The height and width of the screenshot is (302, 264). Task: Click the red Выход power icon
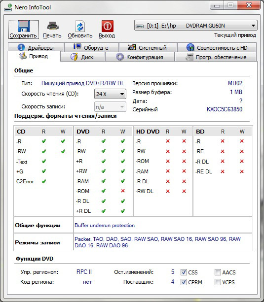click(x=108, y=26)
